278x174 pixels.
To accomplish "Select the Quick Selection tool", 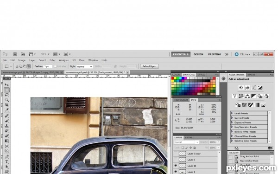I will click(x=7, y=100).
